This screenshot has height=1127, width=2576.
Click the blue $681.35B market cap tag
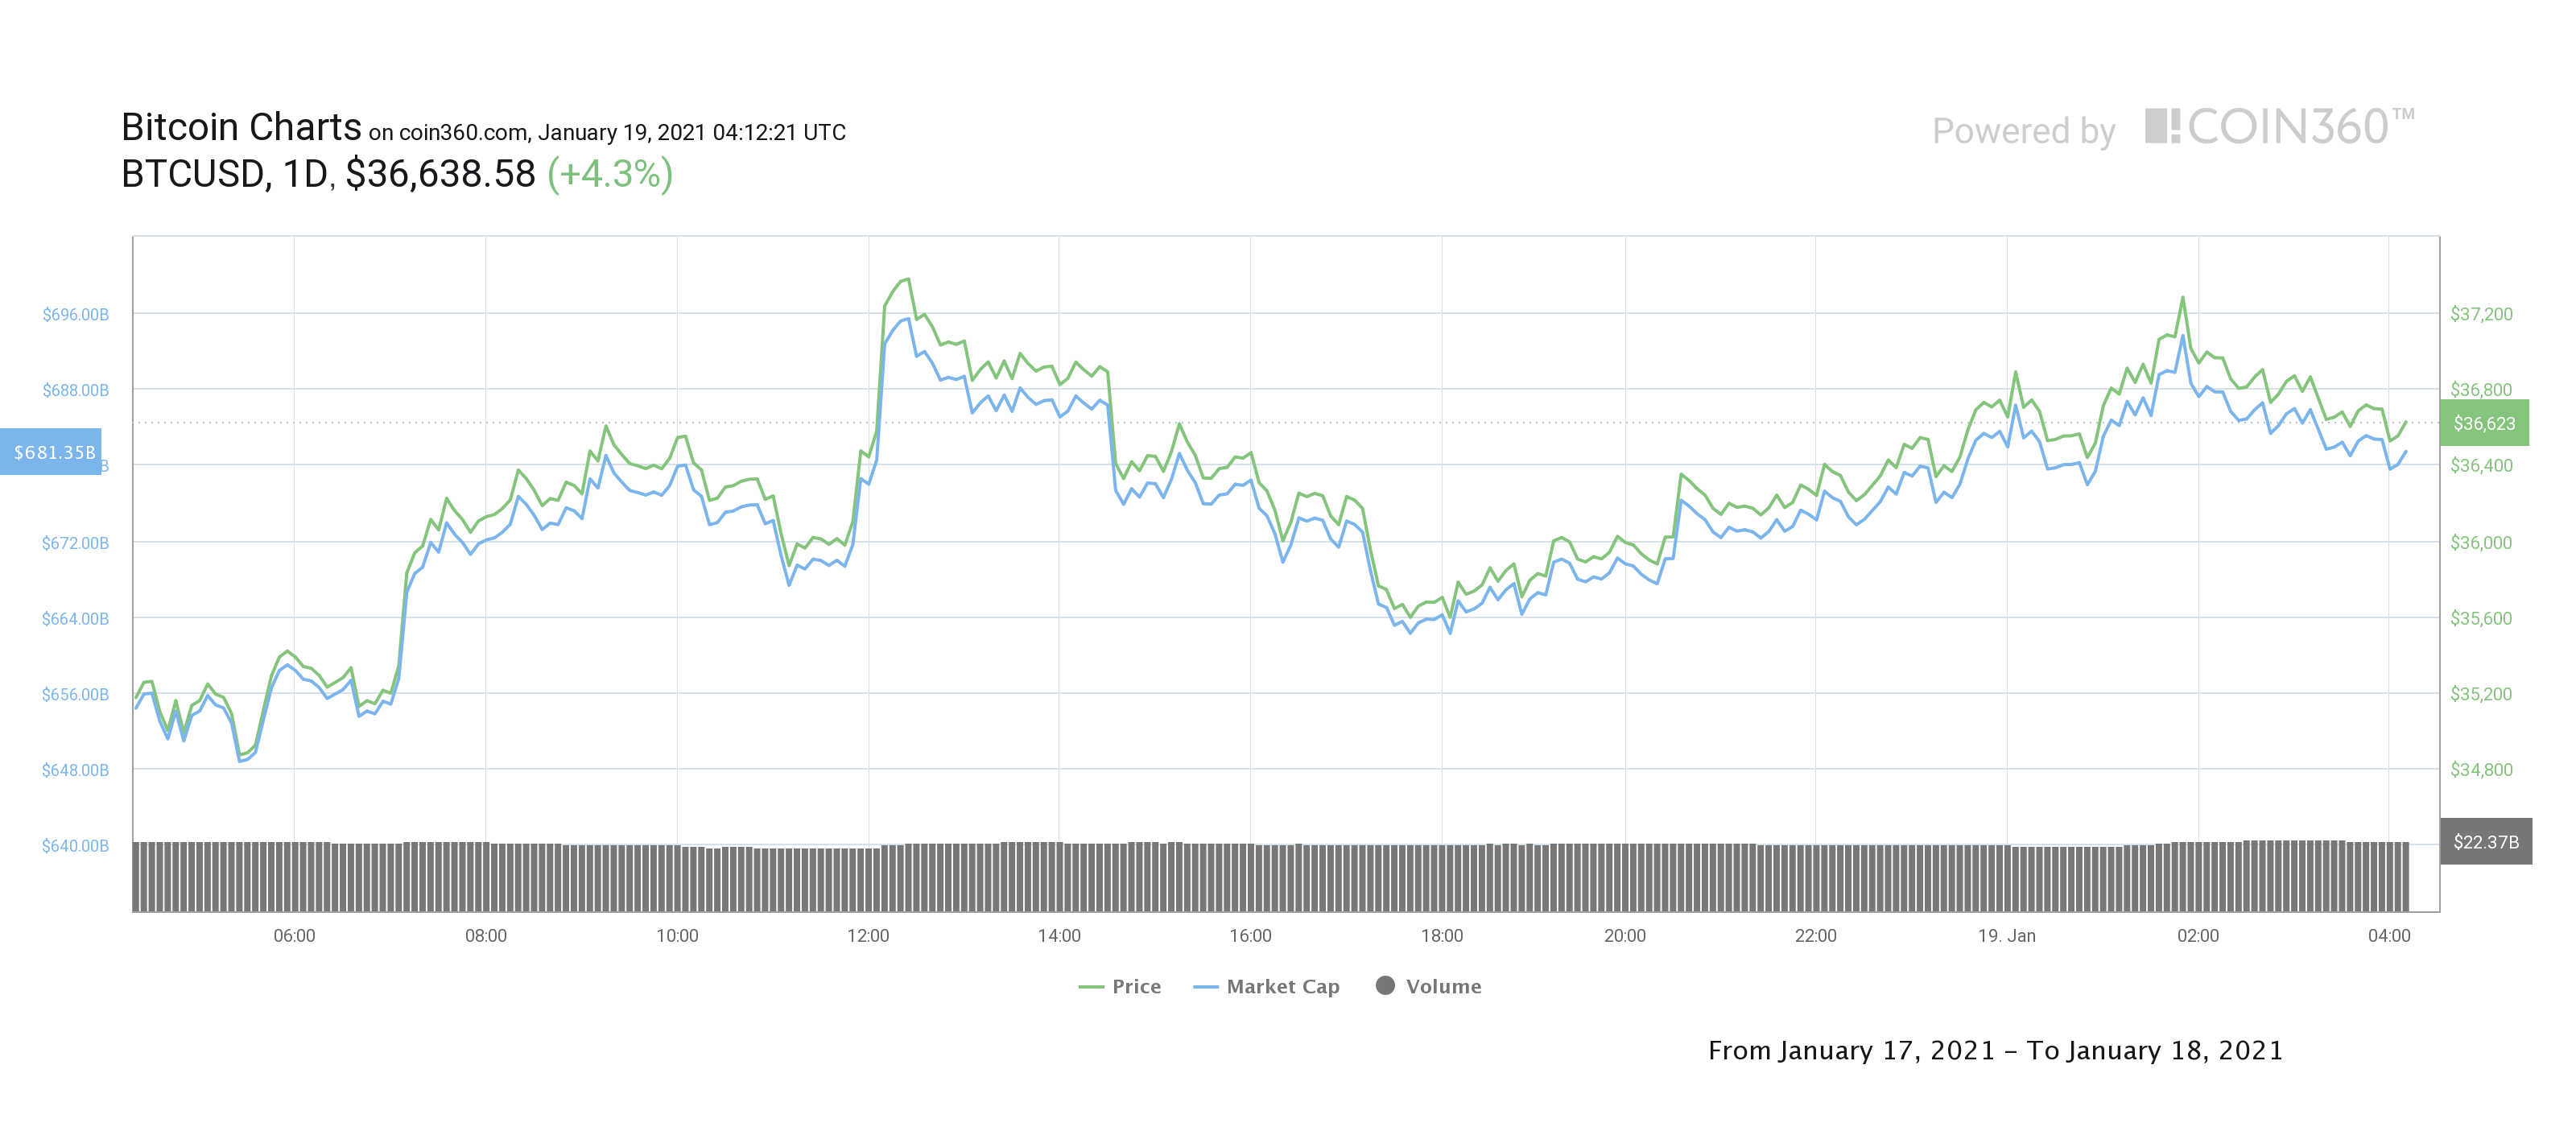tap(51, 452)
